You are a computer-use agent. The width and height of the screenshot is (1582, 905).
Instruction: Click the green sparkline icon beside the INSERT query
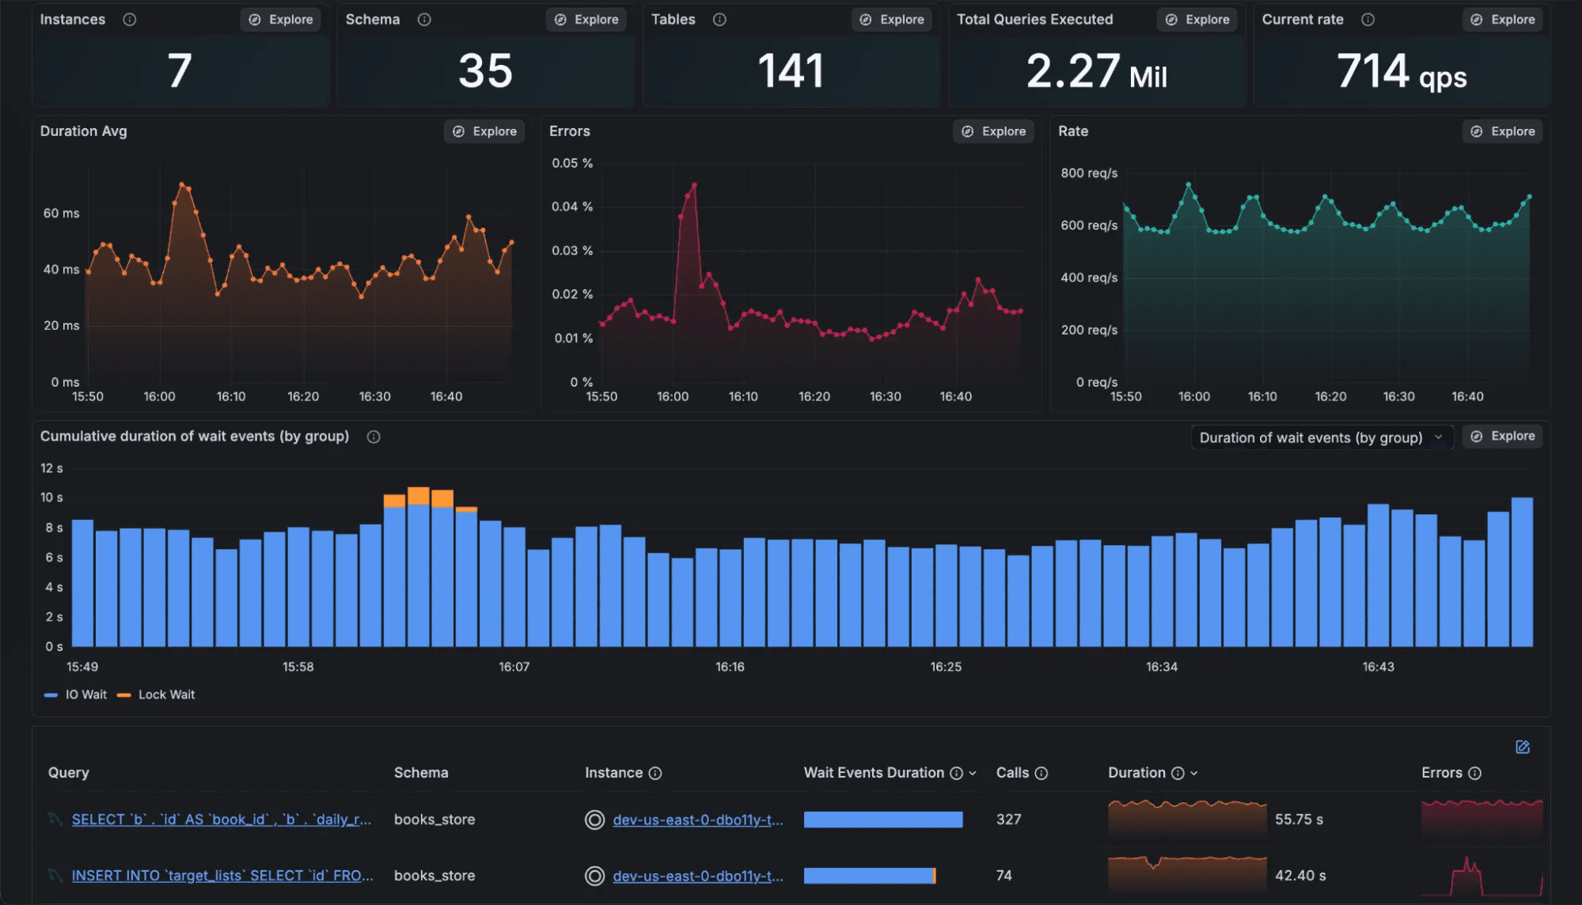click(x=54, y=875)
